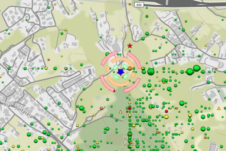Click the outer pink ring's upper-left arc

108,58
